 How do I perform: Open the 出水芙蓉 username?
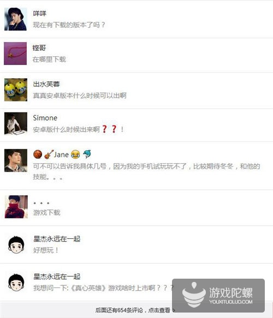pos(46,84)
